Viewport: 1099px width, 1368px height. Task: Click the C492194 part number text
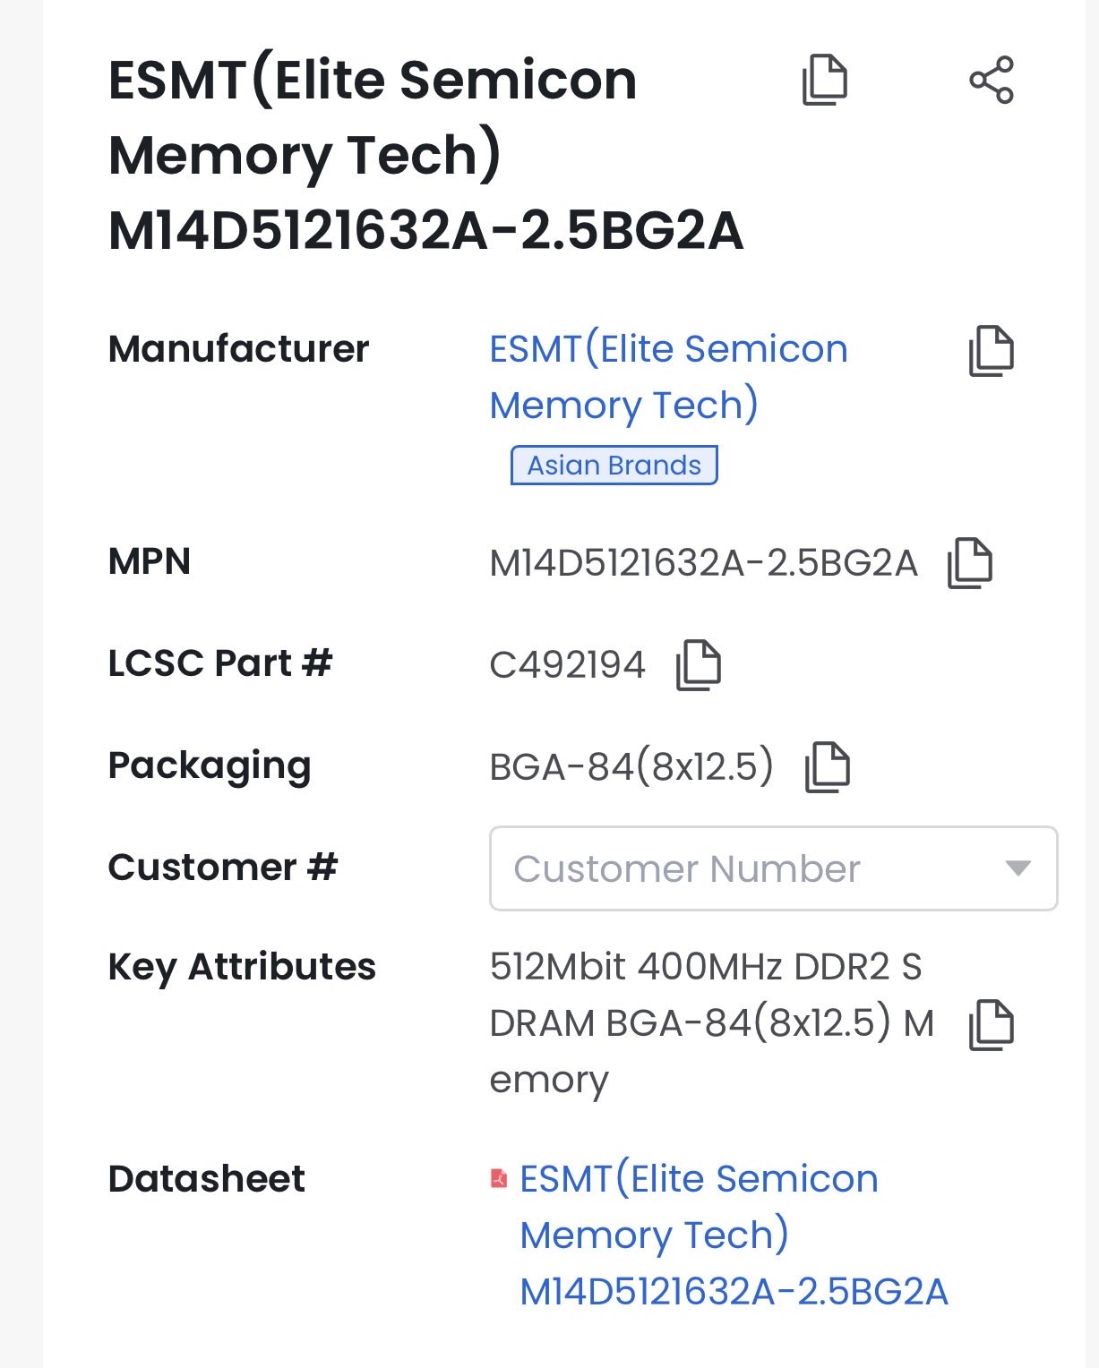tap(568, 665)
